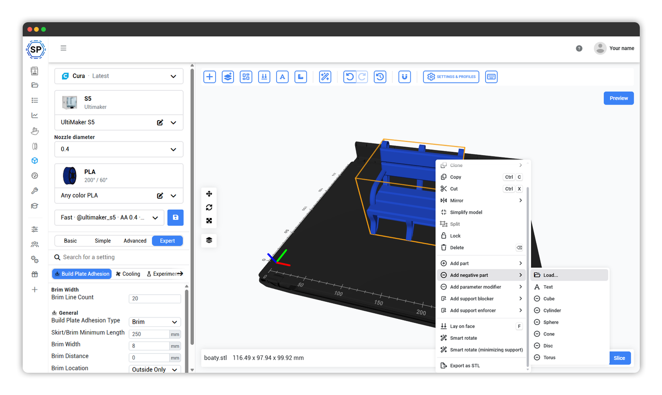Screen dimensions: 662x395
Task: Select the rotate tool in viewport
Action: point(209,207)
